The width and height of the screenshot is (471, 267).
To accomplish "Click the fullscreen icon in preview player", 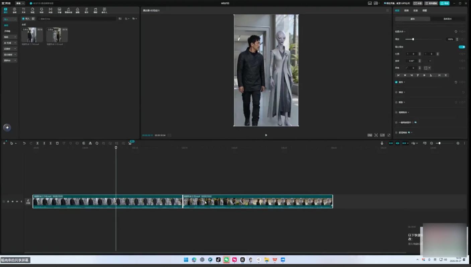I will tap(389, 135).
